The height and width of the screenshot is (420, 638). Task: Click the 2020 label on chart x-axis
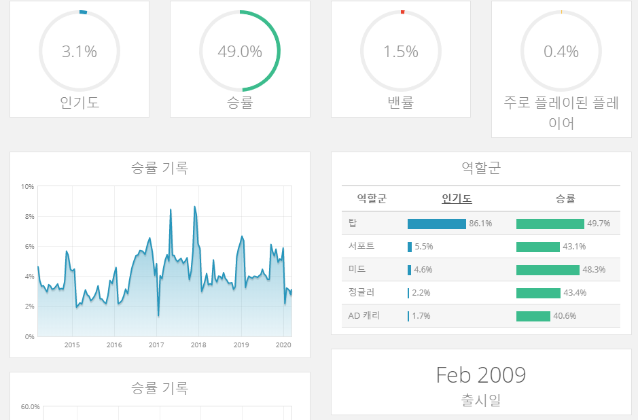click(x=283, y=345)
